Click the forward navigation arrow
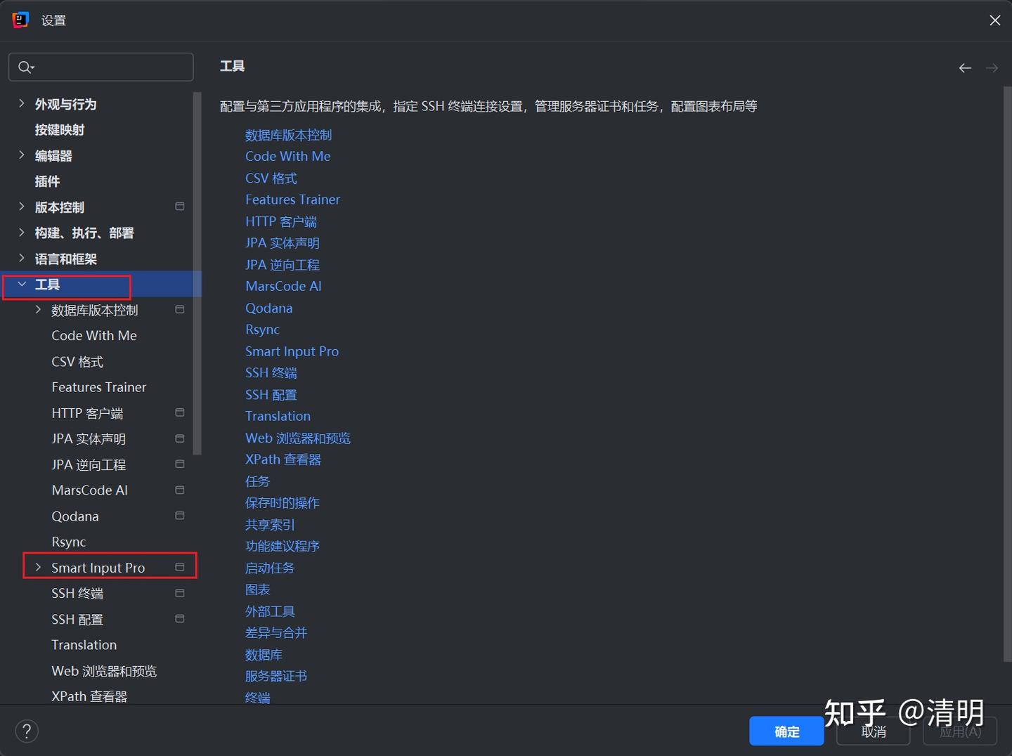 click(x=992, y=67)
